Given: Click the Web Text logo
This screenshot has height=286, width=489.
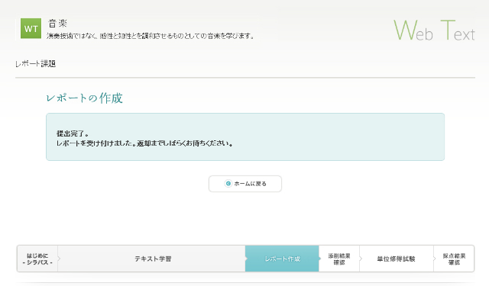Looking at the screenshot, I should pos(434,30).
